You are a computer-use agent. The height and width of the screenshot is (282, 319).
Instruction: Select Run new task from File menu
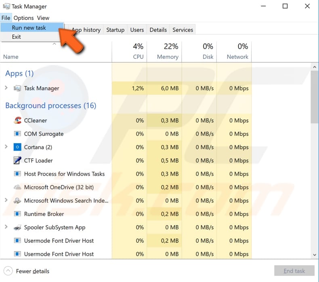[x=29, y=28]
